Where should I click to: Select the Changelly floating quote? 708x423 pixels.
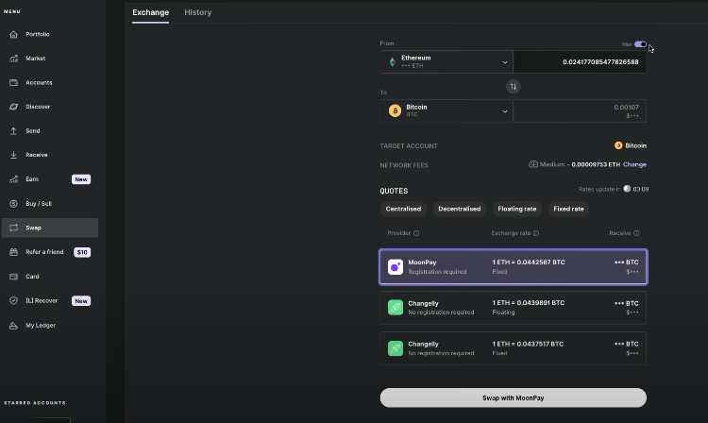[x=514, y=308]
